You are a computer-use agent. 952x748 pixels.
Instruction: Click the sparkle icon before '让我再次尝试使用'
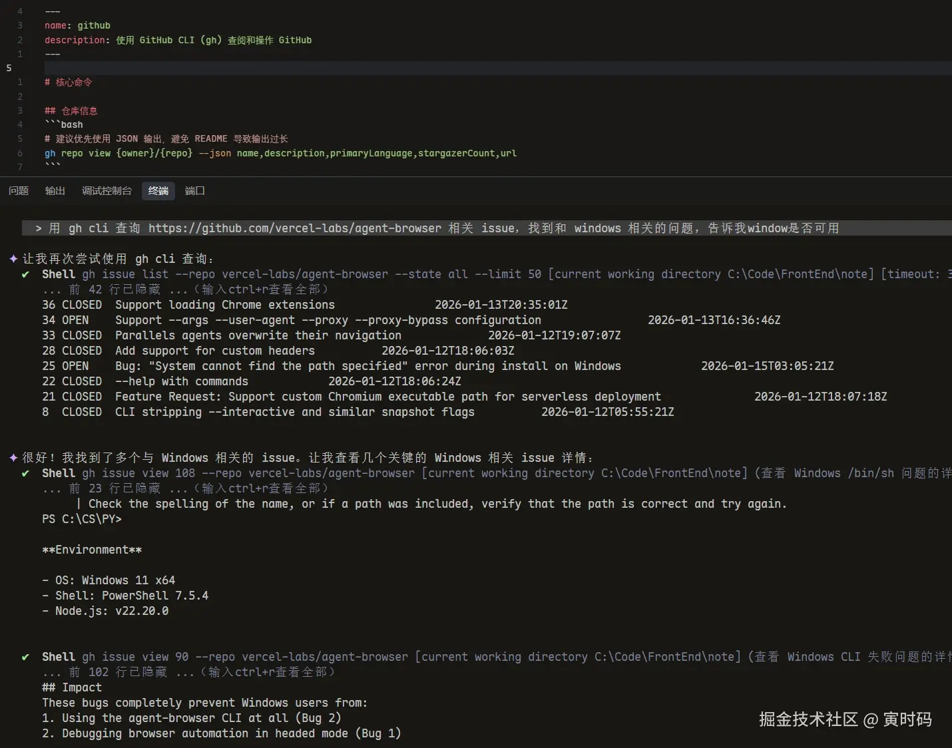(13, 259)
